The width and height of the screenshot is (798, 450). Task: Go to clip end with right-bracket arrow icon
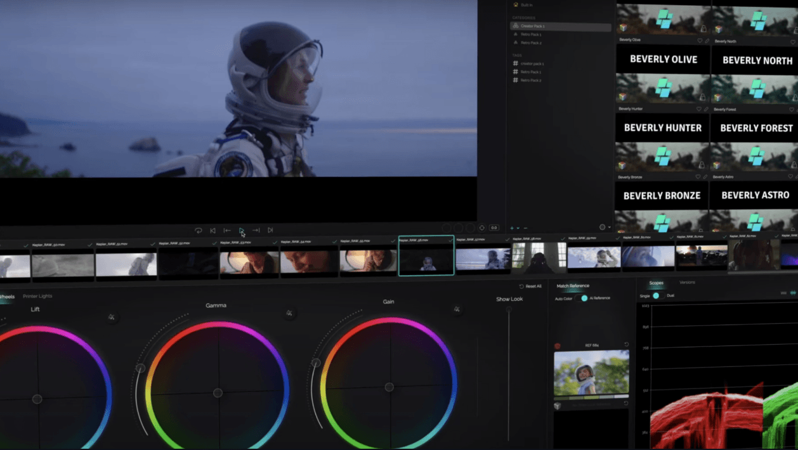point(256,231)
